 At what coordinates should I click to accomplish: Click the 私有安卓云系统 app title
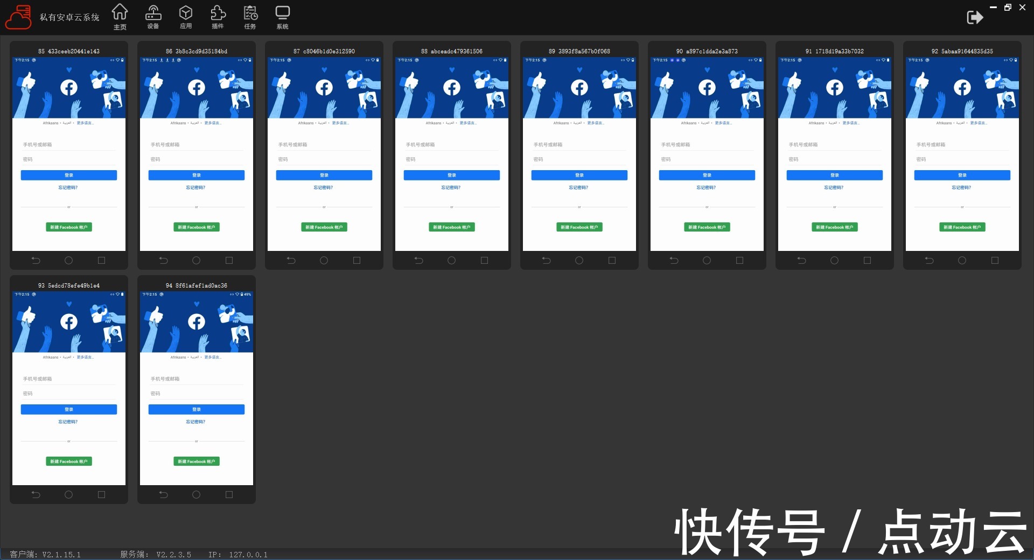tap(69, 17)
